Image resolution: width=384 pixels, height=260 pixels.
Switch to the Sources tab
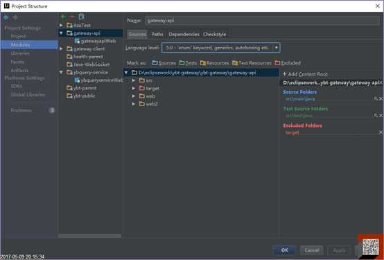pos(137,34)
